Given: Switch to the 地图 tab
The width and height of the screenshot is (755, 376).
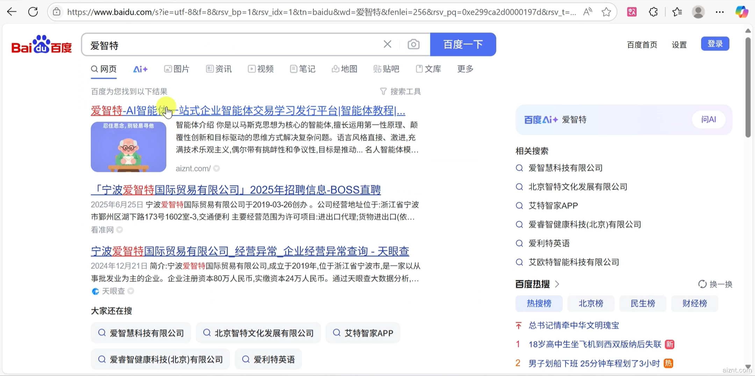Looking at the screenshot, I should pos(345,69).
